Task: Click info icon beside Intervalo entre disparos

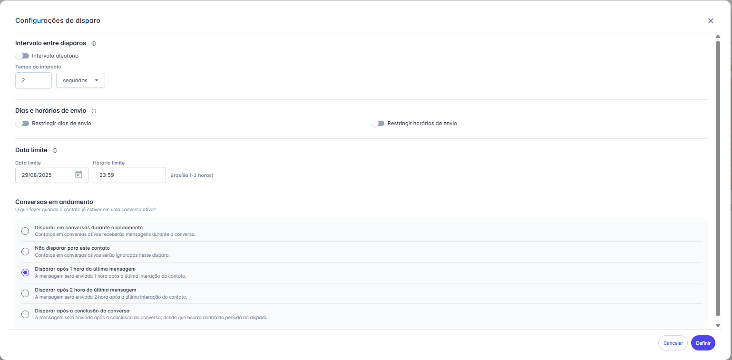Action: [94, 43]
